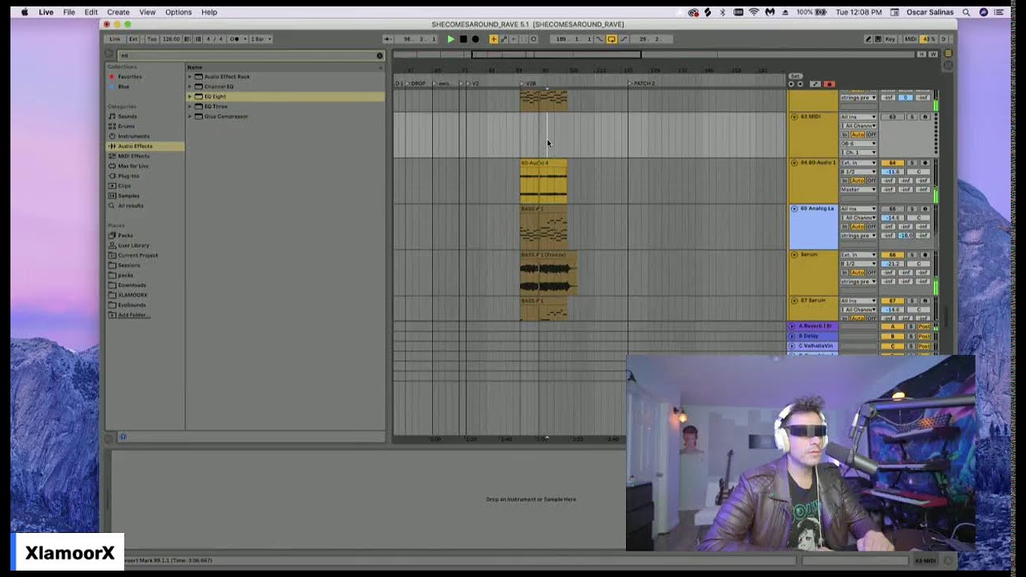The image size is (1026, 577).
Task: Open the Downloads folder in Places
Action: coord(131,285)
